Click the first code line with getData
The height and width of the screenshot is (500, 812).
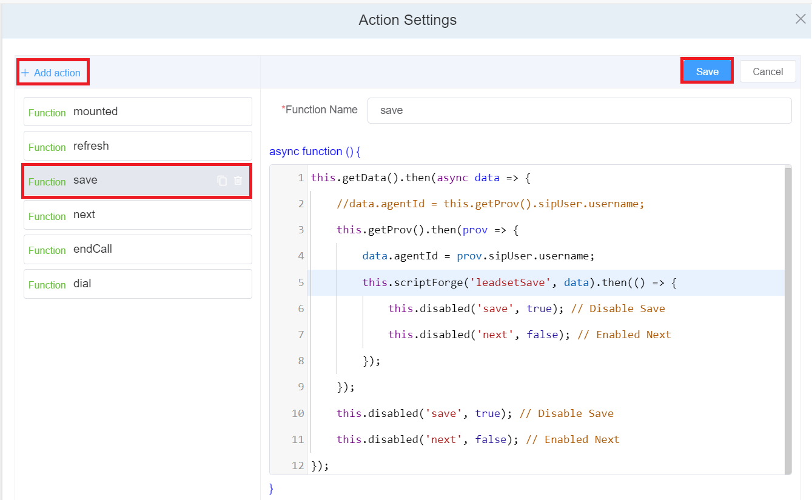420,178
